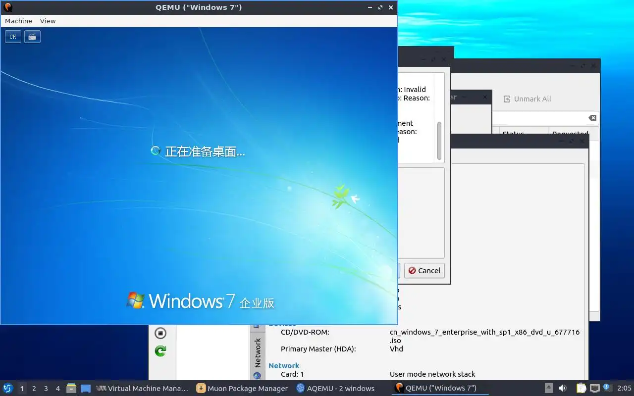Open the View menu in QEMU
The width and height of the screenshot is (634, 396).
[x=48, y=21]
